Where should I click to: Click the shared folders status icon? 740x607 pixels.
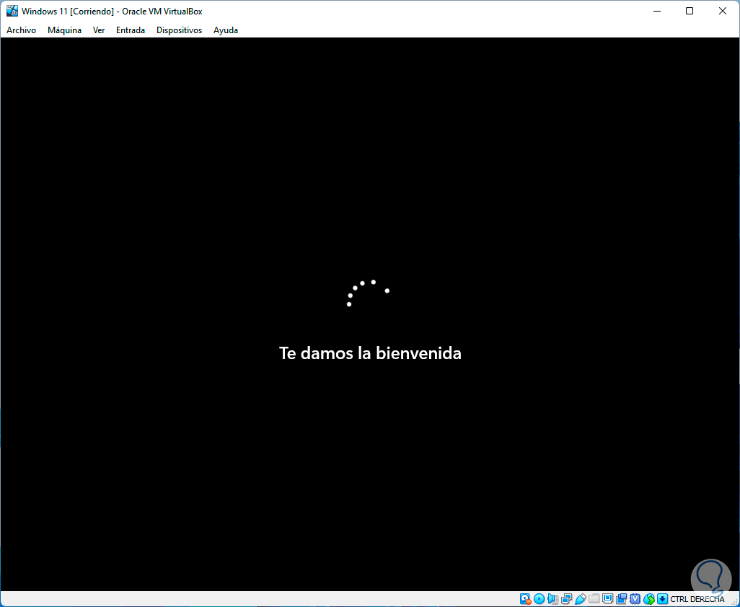[594, 599]
